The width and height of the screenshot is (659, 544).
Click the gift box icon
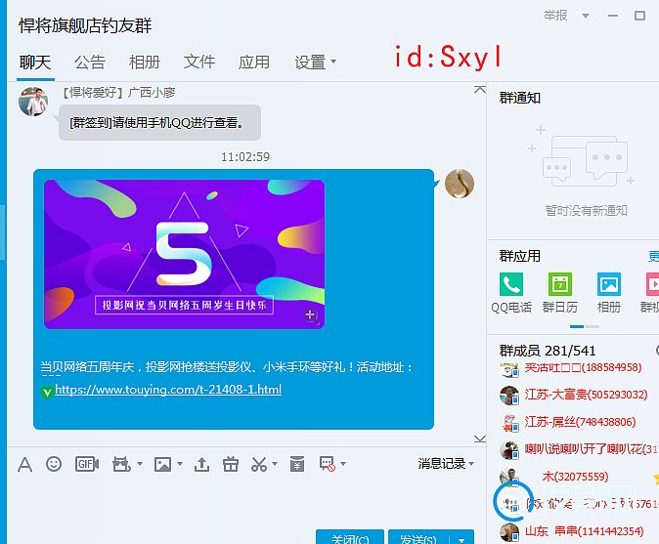[x=231, y=464]
